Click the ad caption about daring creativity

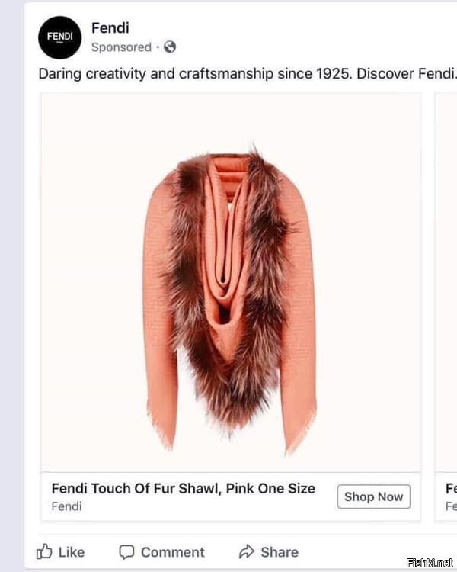[x=248, y=74]
